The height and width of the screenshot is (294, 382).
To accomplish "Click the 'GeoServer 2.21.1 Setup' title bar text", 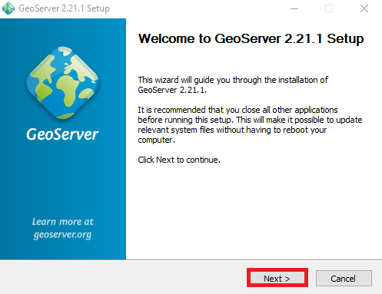I will (65, 8).
